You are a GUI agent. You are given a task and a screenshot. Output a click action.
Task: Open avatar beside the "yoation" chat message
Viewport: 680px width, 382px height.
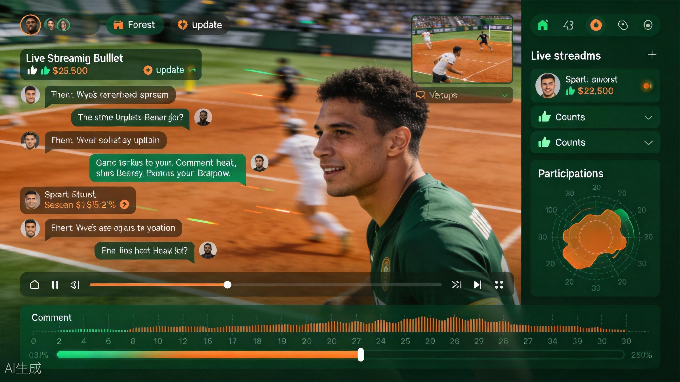point(30,228)
